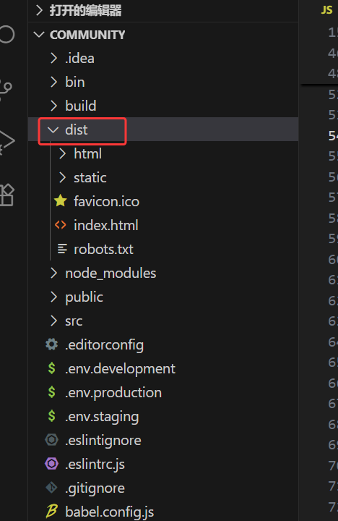Click the .editorconfig gear icon

coord(52,344)
